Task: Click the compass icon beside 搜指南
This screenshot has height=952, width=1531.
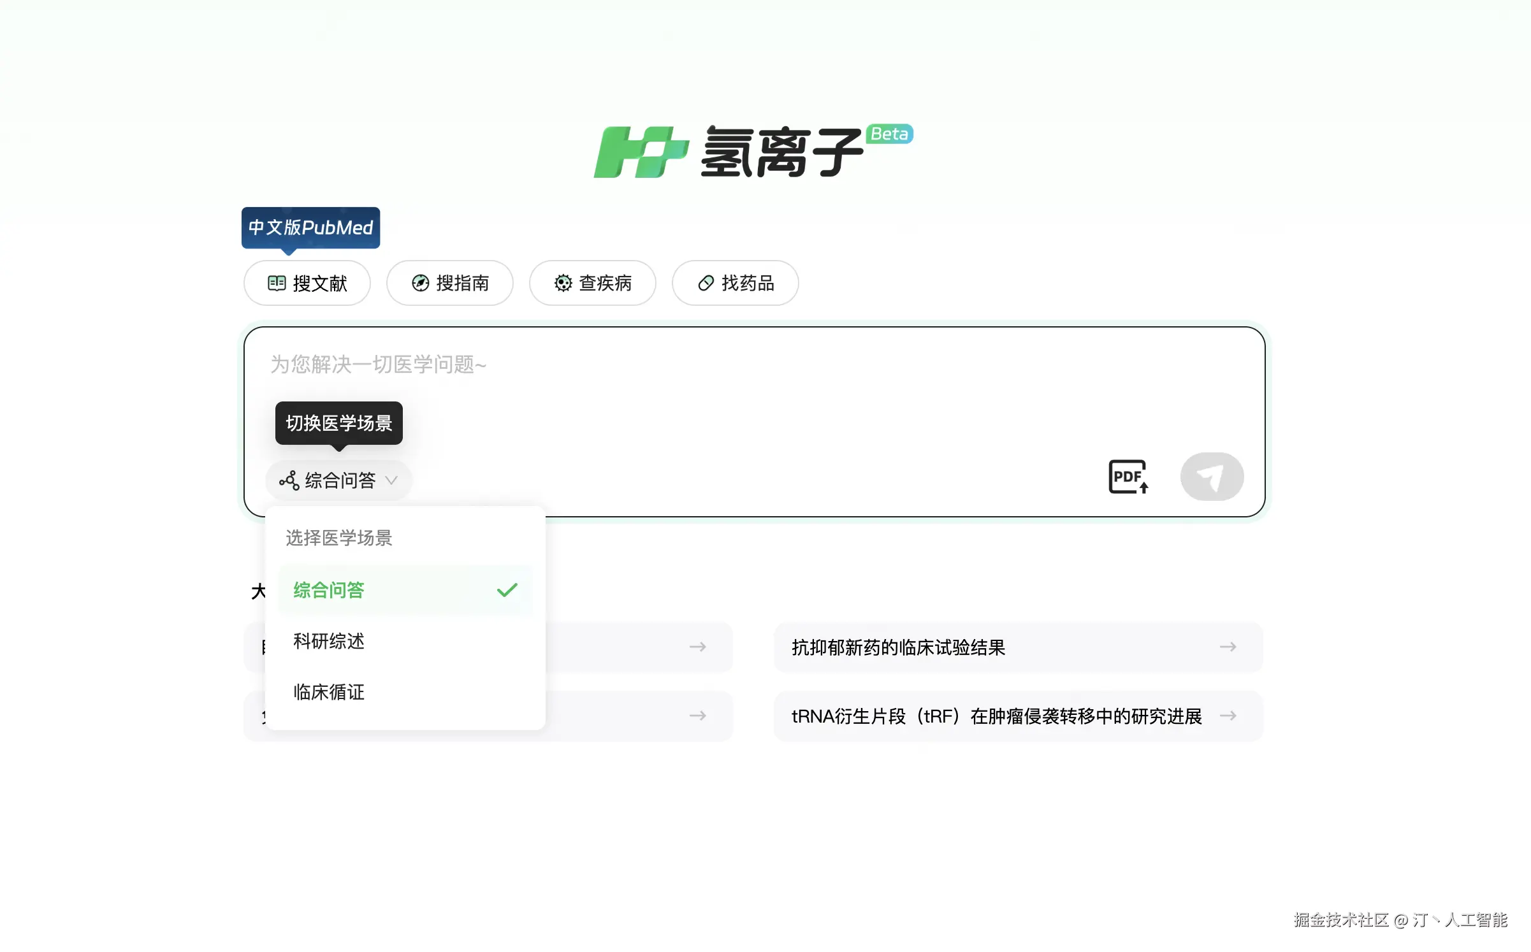Action: [x=421, y=284]
